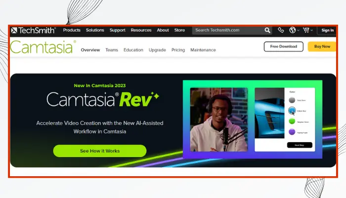Click the TechSmith logo
Image resolution: width=346 pixels, height=198 pixels.
[33, 30]
